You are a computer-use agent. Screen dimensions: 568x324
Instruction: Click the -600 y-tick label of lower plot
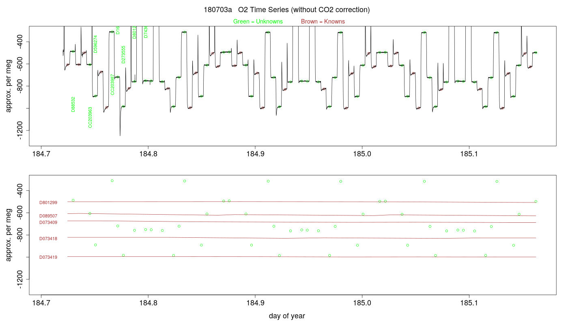pos(21,213)
